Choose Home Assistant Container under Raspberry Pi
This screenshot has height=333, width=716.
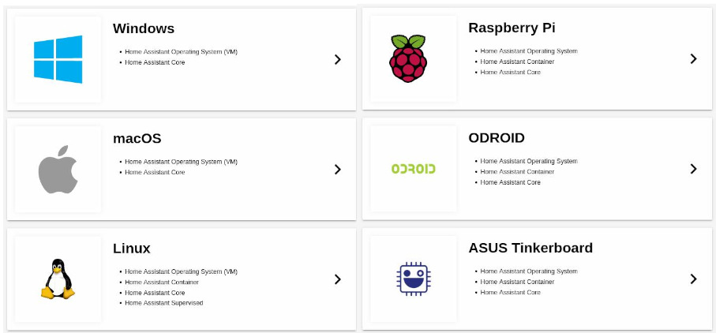click(517, 62)
